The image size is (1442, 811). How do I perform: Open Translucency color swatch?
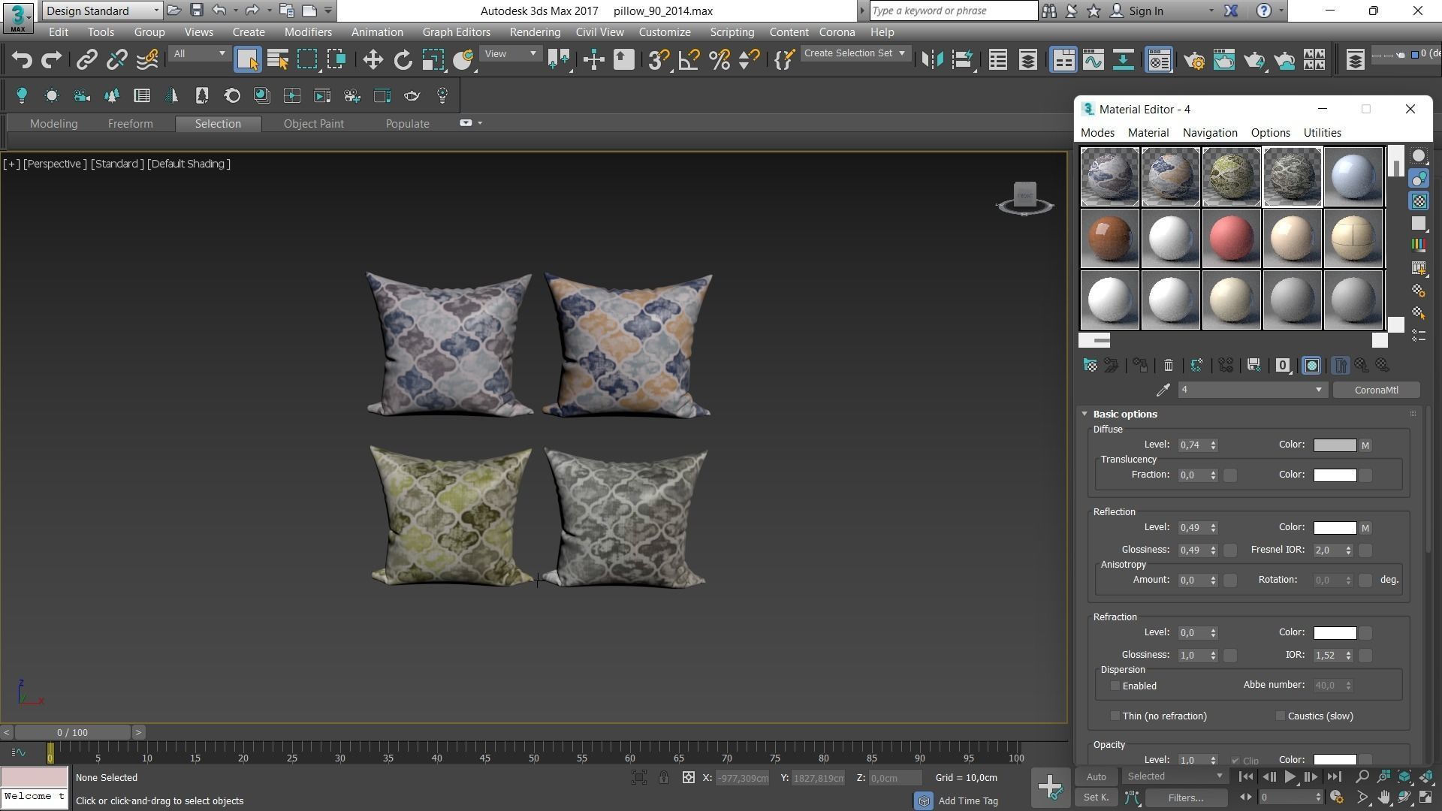point(1335,475)
